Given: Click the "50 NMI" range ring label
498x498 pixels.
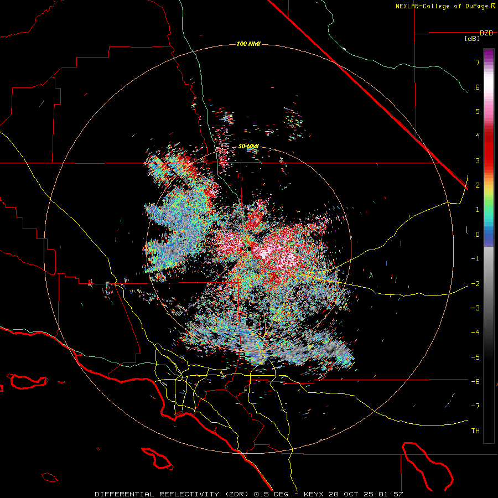Looking at the screenshot, I should (248, 147).
